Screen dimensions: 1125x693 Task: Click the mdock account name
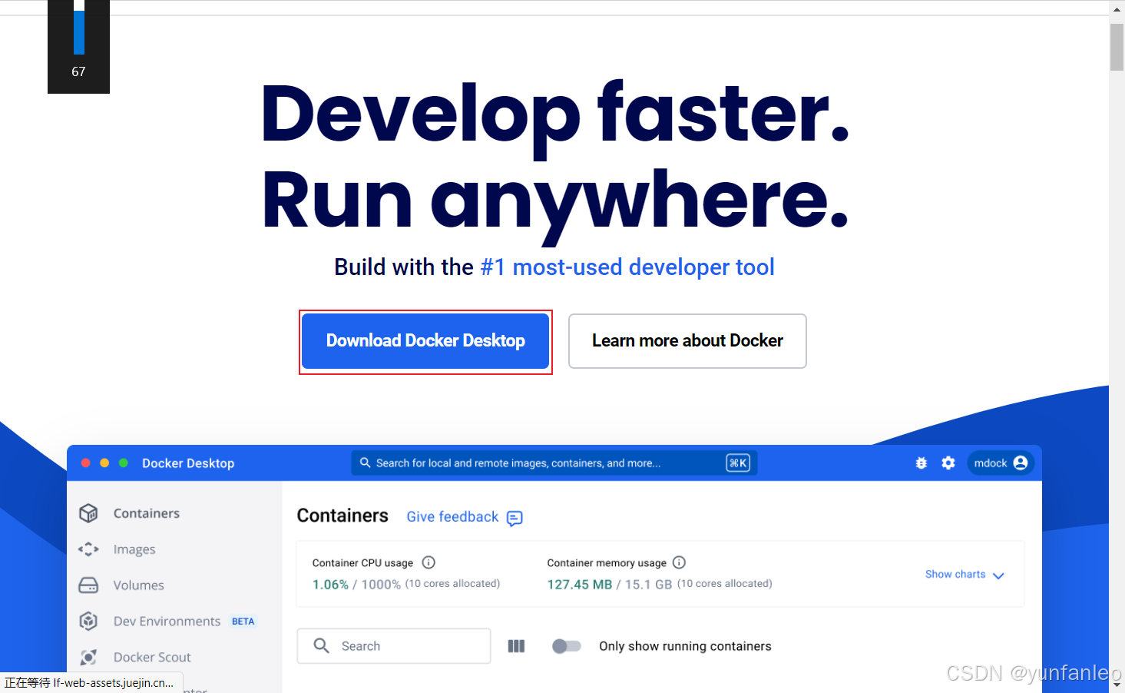(991, 463)
